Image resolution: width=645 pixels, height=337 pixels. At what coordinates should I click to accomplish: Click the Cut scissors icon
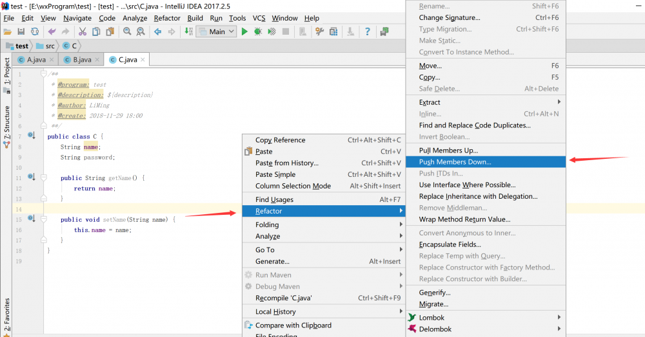point(83,32)
